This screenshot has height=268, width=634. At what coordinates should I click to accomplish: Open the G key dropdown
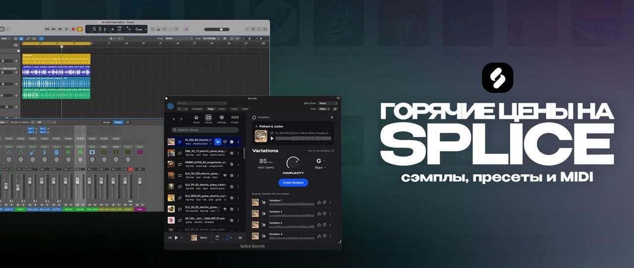click(321, 161)
